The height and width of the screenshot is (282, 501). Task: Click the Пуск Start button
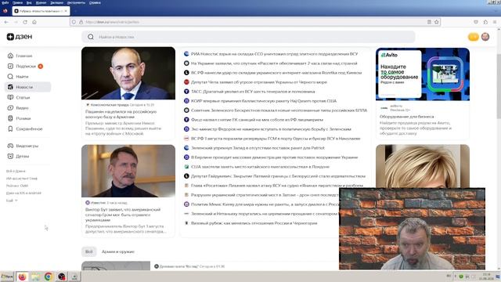7,277
